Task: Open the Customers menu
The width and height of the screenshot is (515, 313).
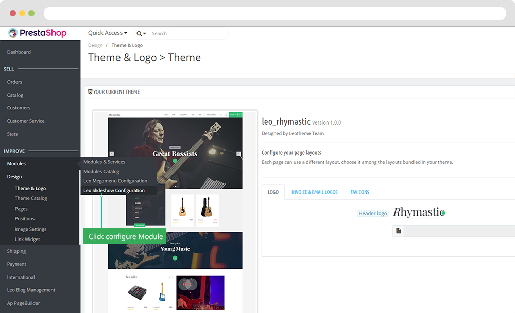Action: coord(19,108)
